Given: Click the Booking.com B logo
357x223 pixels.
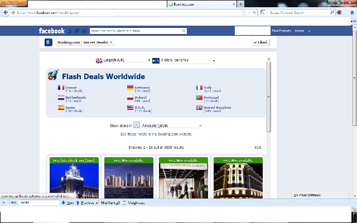Looking at the screenshot, I should [x=49, y=42].
